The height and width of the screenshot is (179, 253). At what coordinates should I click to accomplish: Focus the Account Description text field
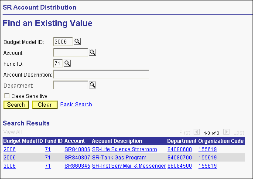[x=101, y=74]
